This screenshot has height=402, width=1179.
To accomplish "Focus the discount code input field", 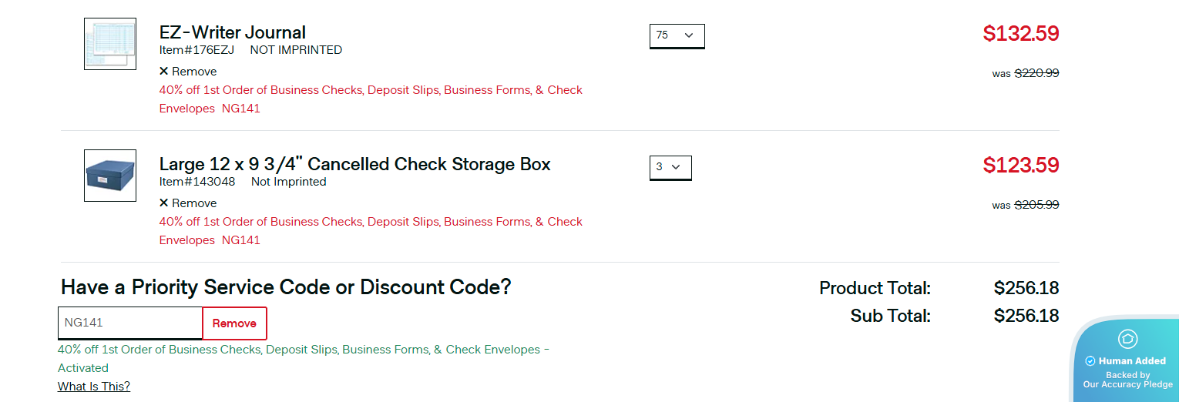I will coord(129,323).
